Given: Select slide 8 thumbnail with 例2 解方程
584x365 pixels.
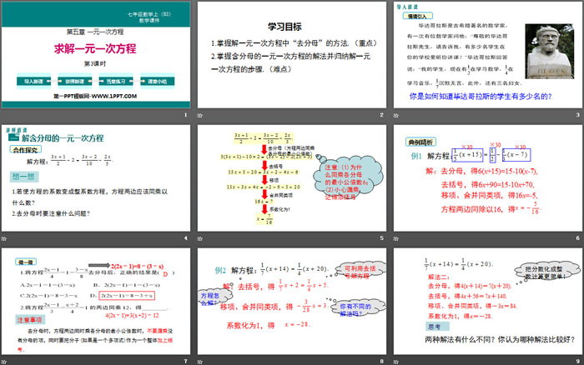Looking at the screenshot, I should click(x=292, y=301).
